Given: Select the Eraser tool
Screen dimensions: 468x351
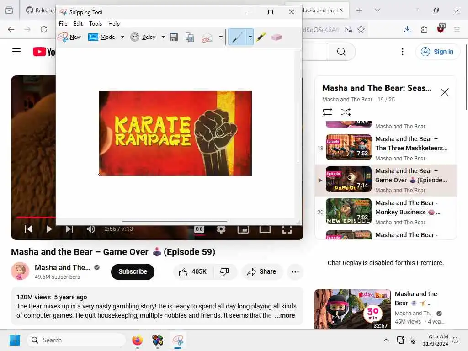Looking at the screenshot, I should pyautogui.click(x=277, y=37).
